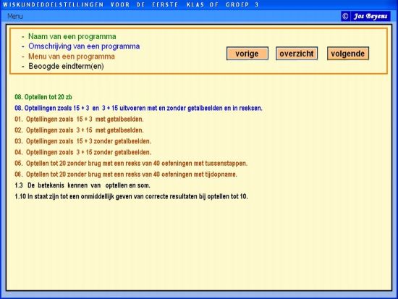Open the Menu item
398x299 pixels.
click(15, 16)
